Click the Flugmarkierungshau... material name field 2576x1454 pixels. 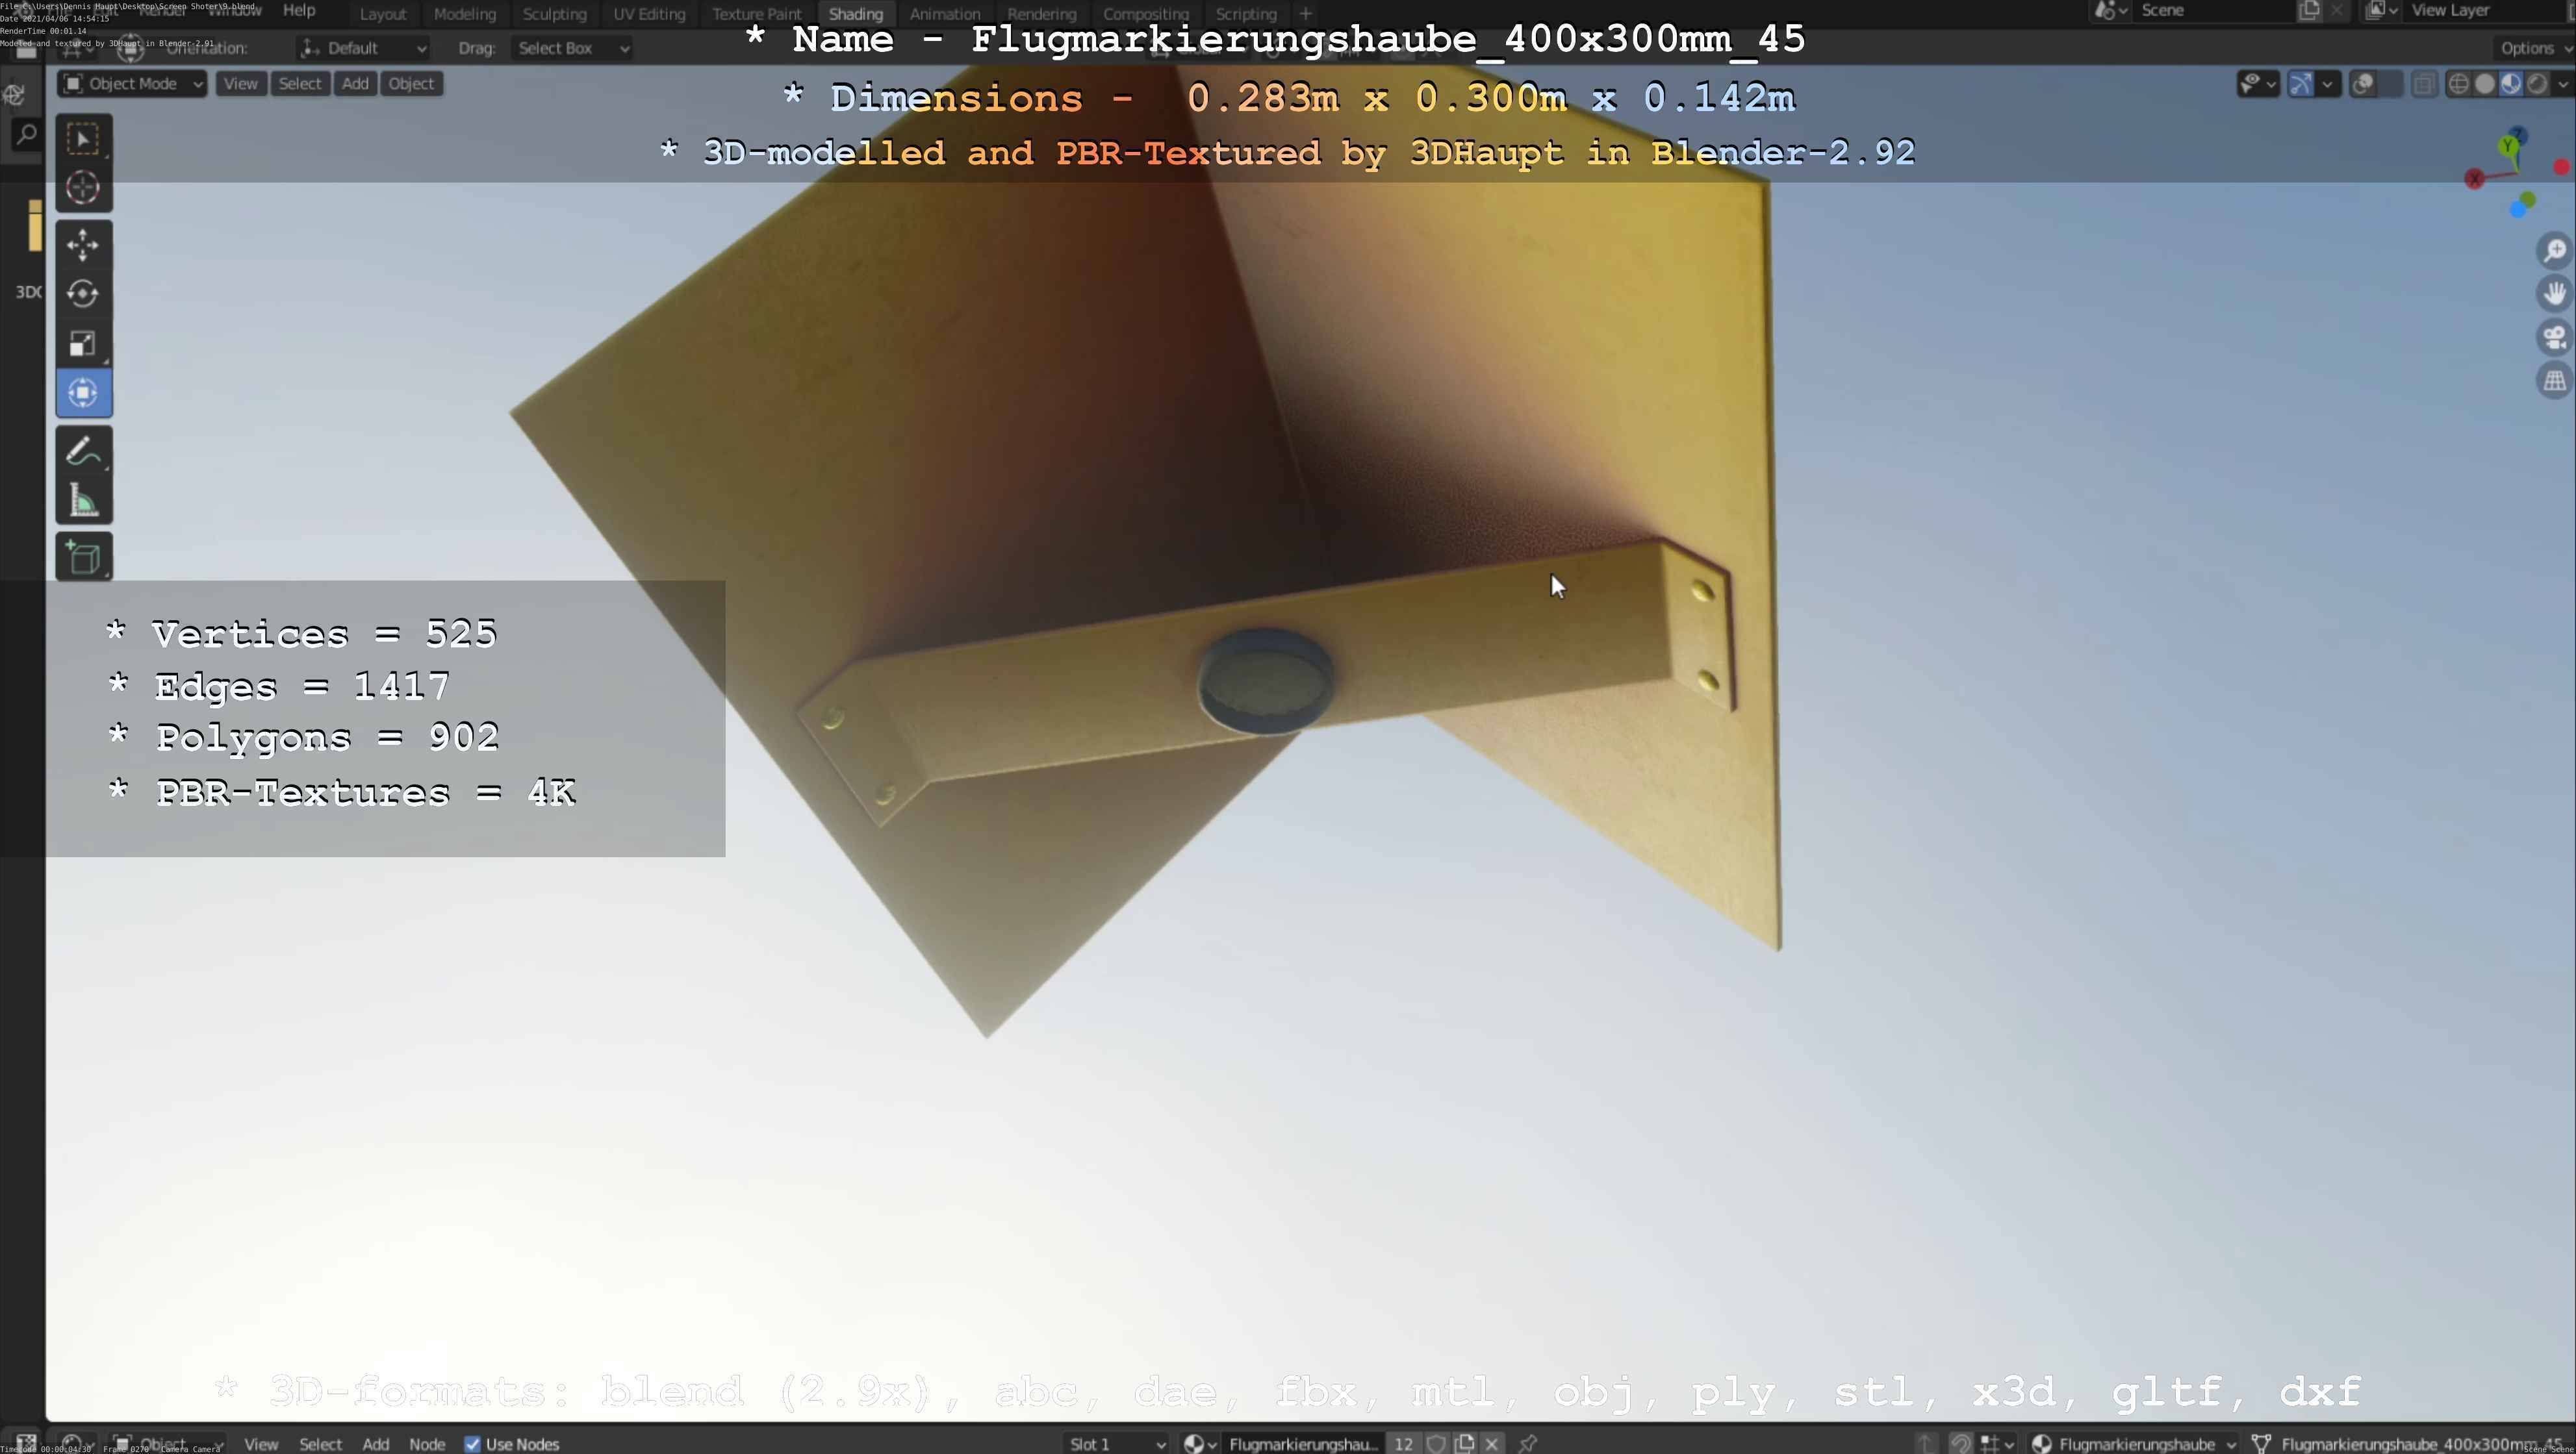pyautogui.click(x=1303, y=1443)
